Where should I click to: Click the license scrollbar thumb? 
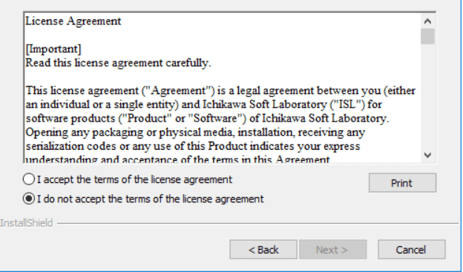427,36
